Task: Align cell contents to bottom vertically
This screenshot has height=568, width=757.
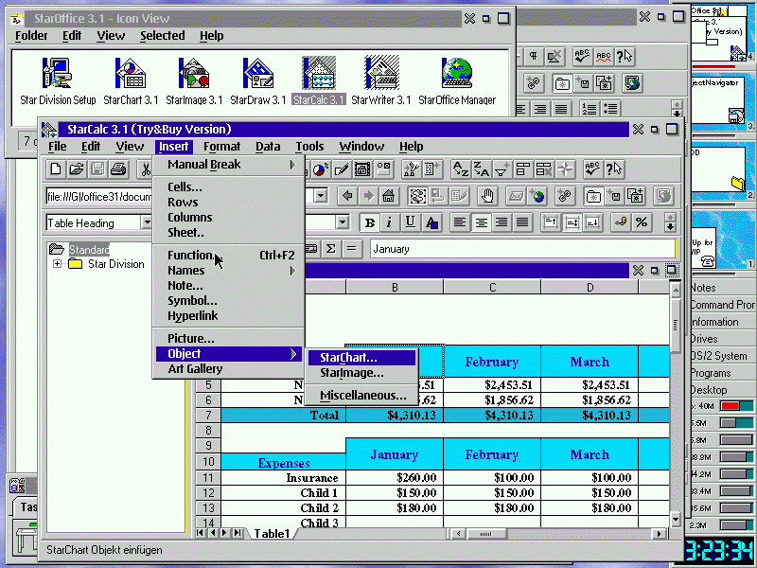Action: 592,222
